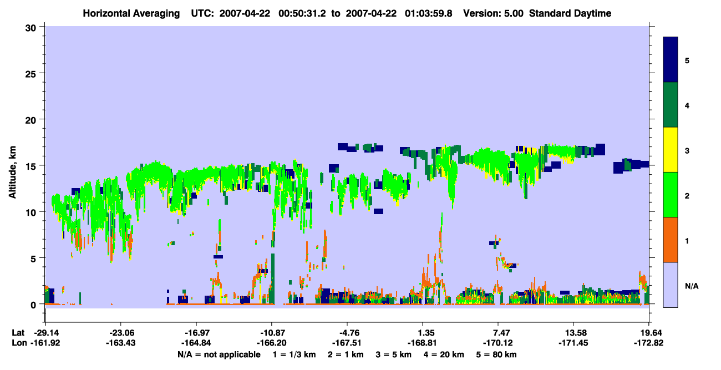
Task: Click latitude value -23.06
Action: 121,333
